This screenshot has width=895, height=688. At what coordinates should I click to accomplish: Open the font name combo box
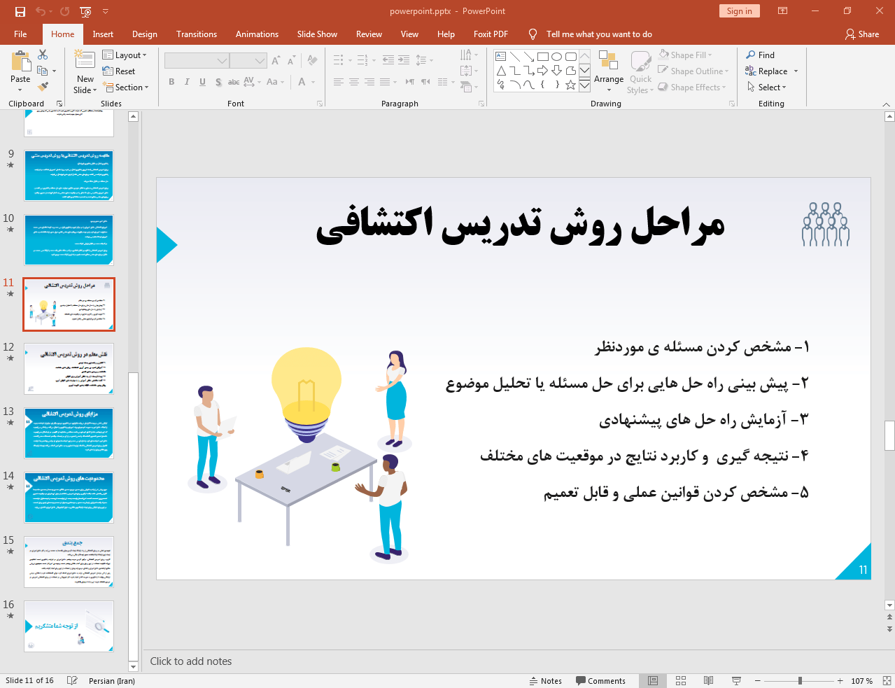196,61
